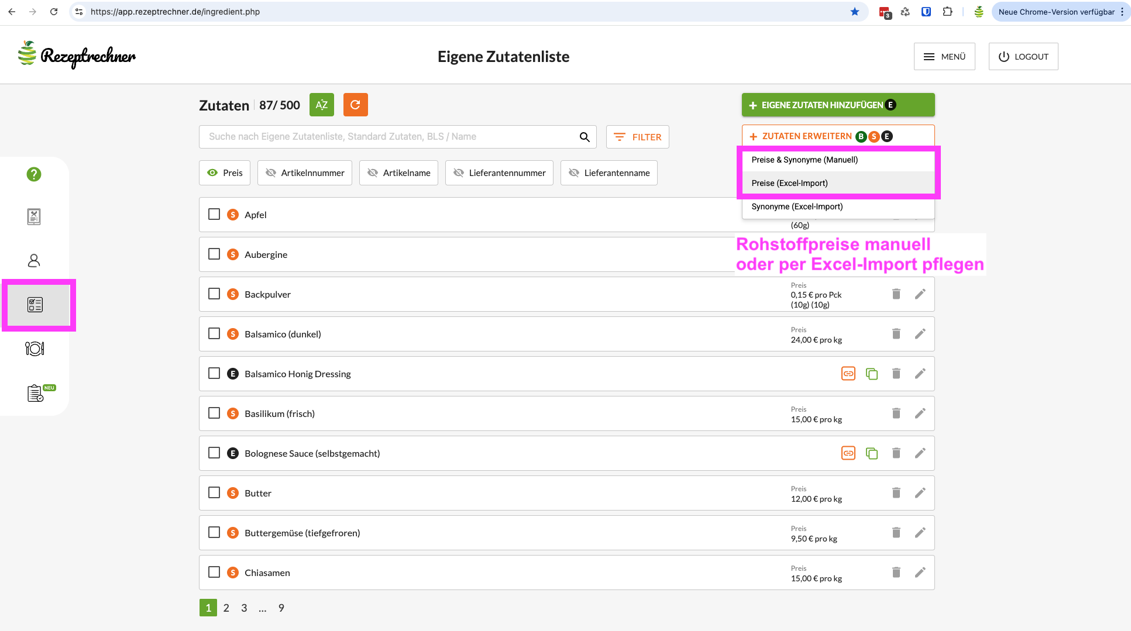
Task: Open the Filter options
Action: 637,137
